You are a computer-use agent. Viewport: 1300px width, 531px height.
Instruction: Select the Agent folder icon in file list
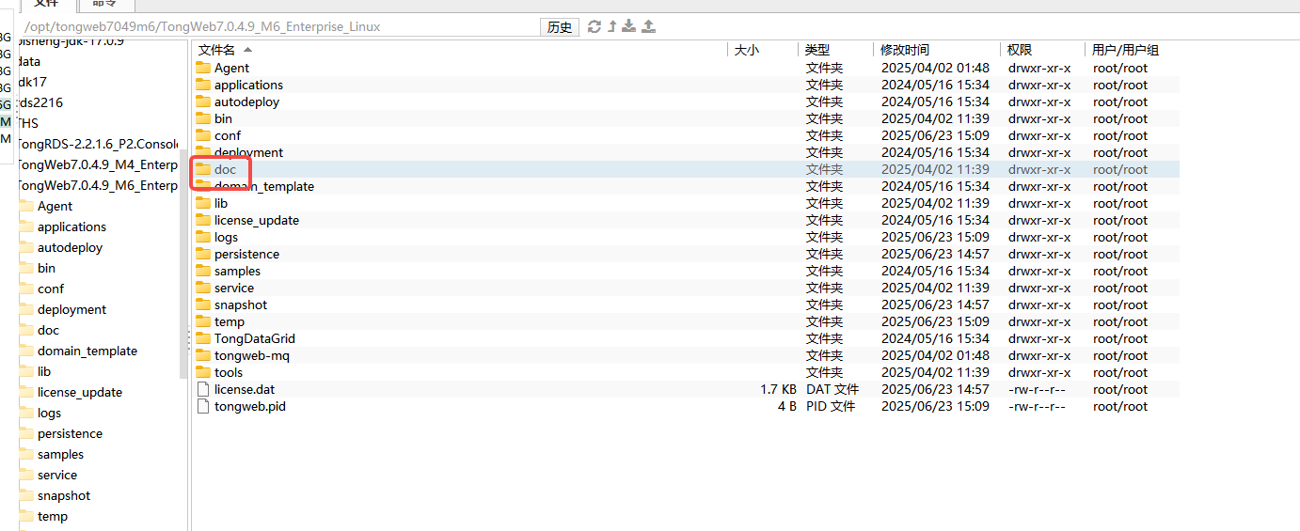[x=203, y=68]
